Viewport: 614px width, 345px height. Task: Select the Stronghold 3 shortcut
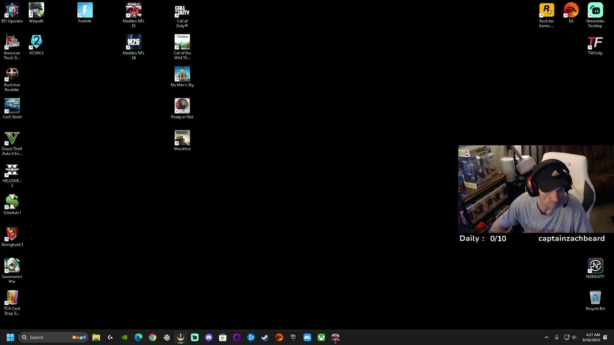(12, 236)
